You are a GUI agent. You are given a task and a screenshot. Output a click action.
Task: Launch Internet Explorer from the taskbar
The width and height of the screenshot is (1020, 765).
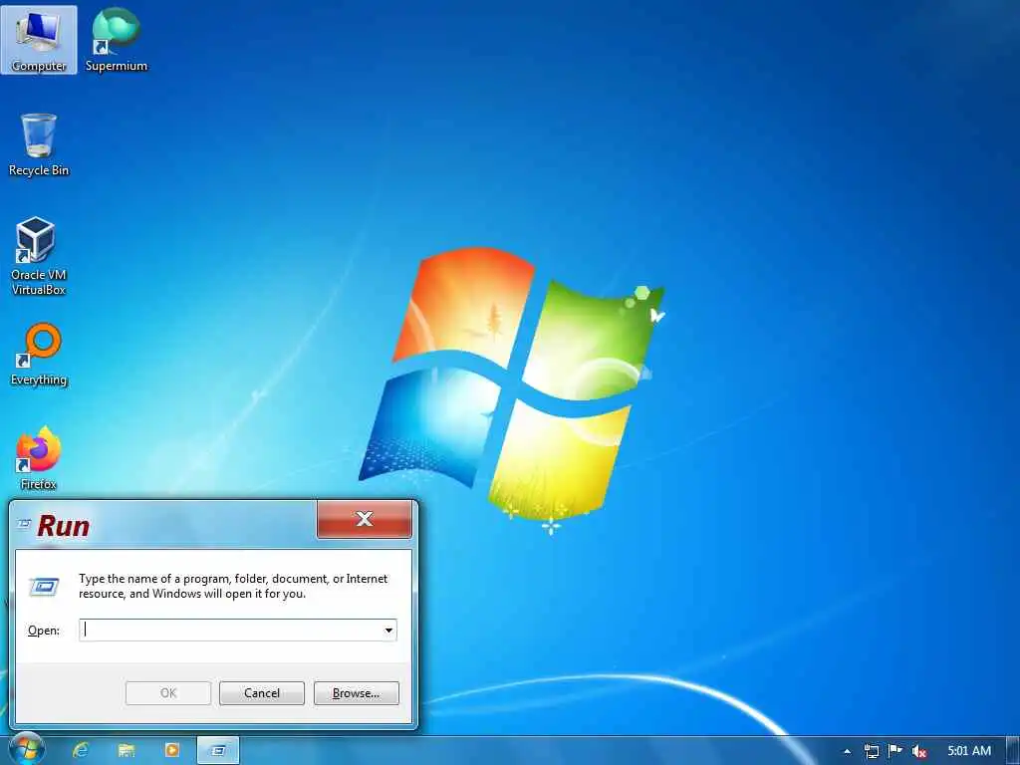tap(81, 750)
